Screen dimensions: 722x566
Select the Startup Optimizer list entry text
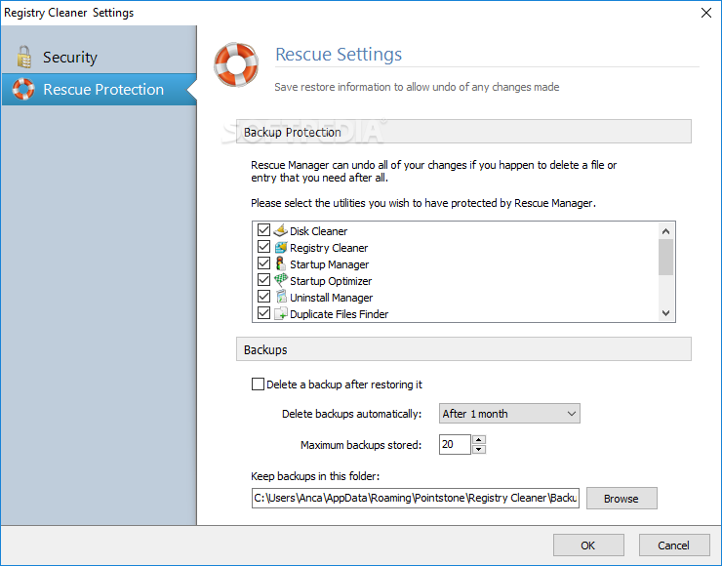coord(331,281)
